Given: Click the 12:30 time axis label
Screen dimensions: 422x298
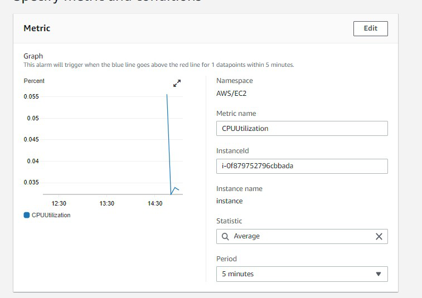Looking at the screenshot, I should (x=59, y=203).
